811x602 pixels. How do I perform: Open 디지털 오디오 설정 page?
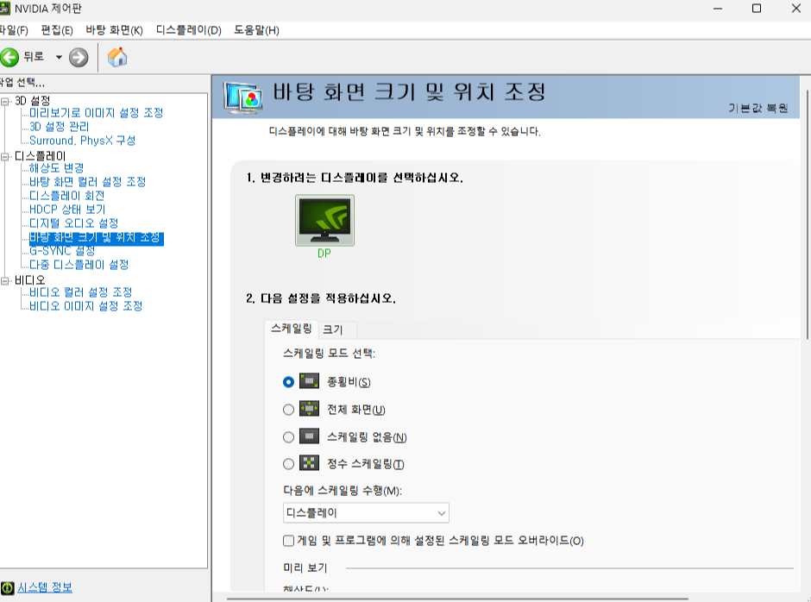coord(73,223)
